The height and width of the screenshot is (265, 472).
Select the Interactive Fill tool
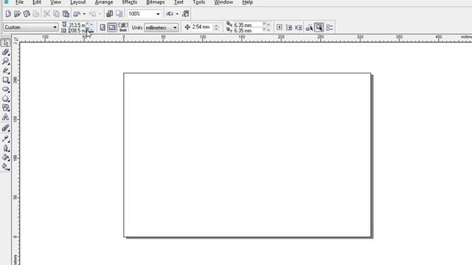(x=5, y=167)
